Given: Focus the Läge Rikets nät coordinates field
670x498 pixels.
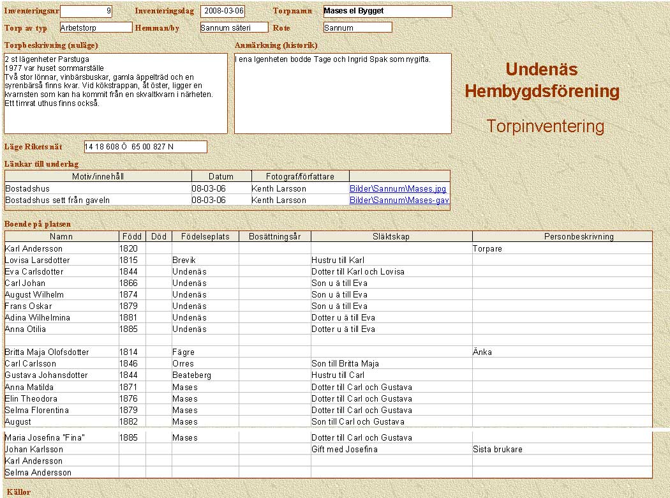Looking at the screenshot, I should point(145,147).
